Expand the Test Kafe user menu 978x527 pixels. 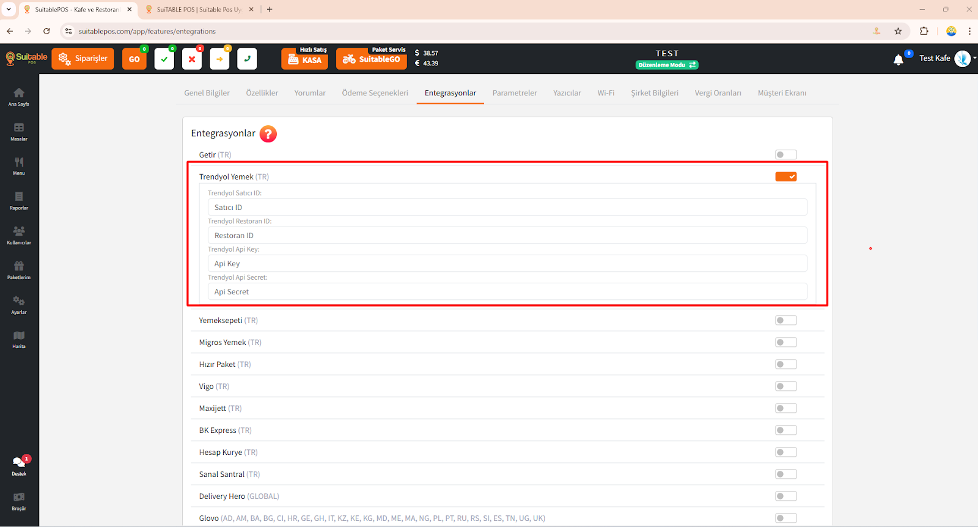pyautogui.click(x=947, y=59)
